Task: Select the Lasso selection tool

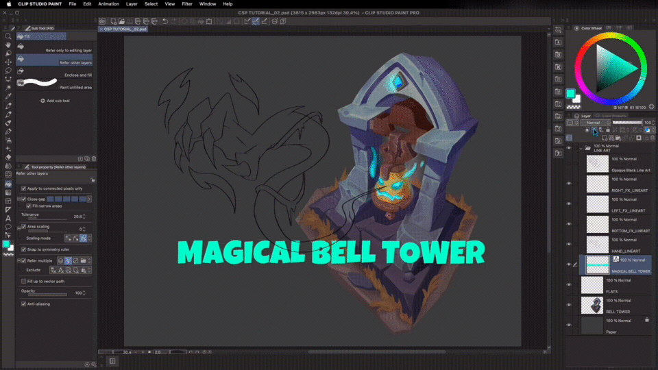Action: (8, 71)
